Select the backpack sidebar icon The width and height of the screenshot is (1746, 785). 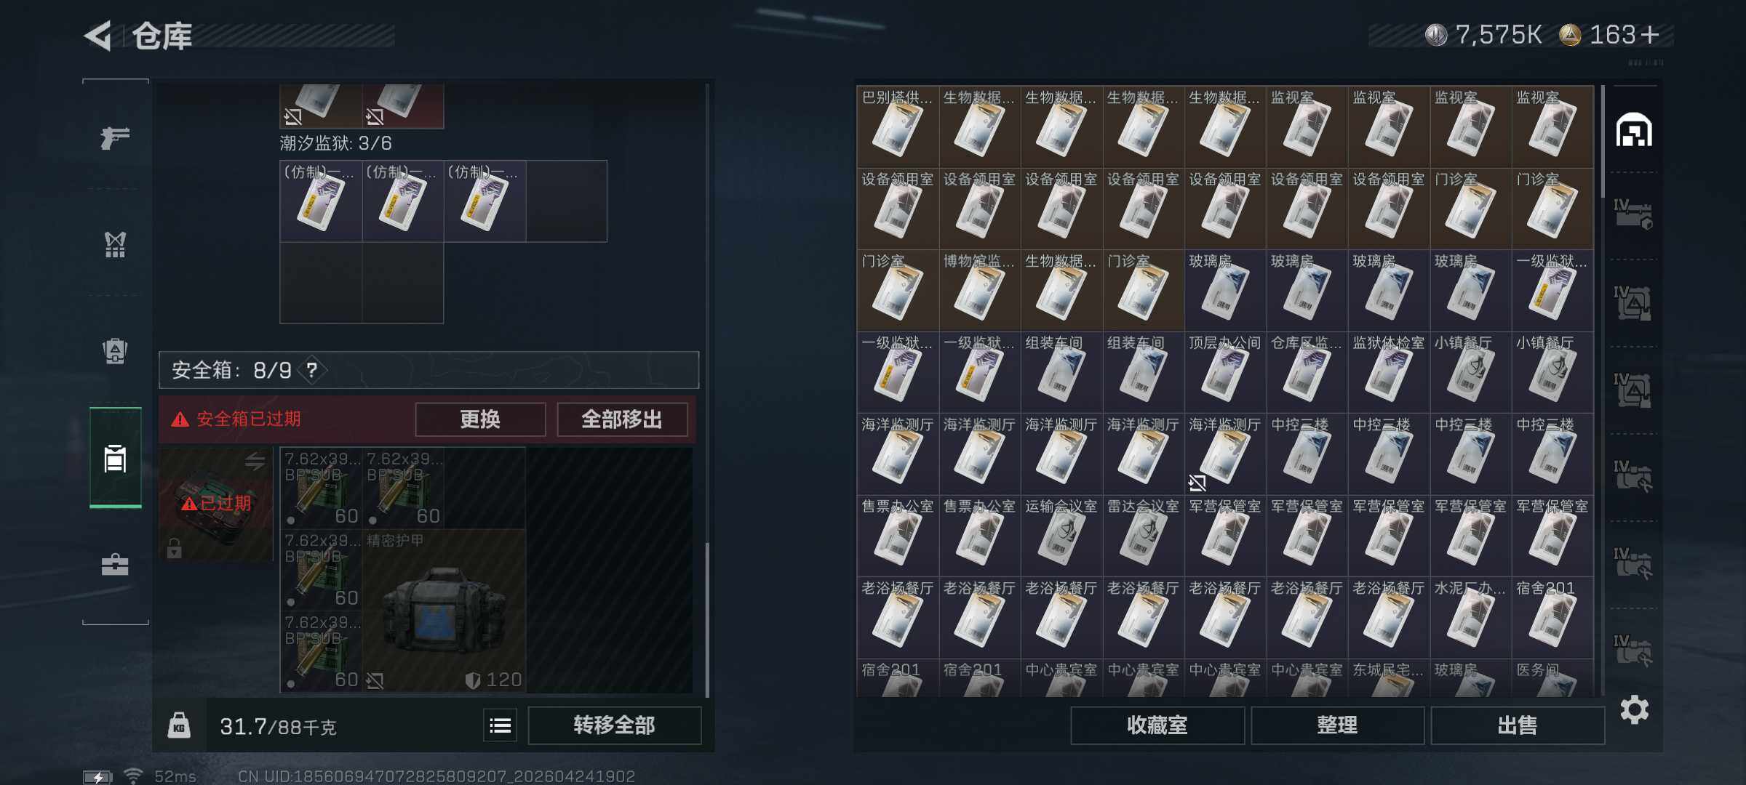point(115,351)
